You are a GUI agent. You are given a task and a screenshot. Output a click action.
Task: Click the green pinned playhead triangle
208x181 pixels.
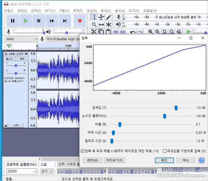pyautogui.click(x=9, y=46)
